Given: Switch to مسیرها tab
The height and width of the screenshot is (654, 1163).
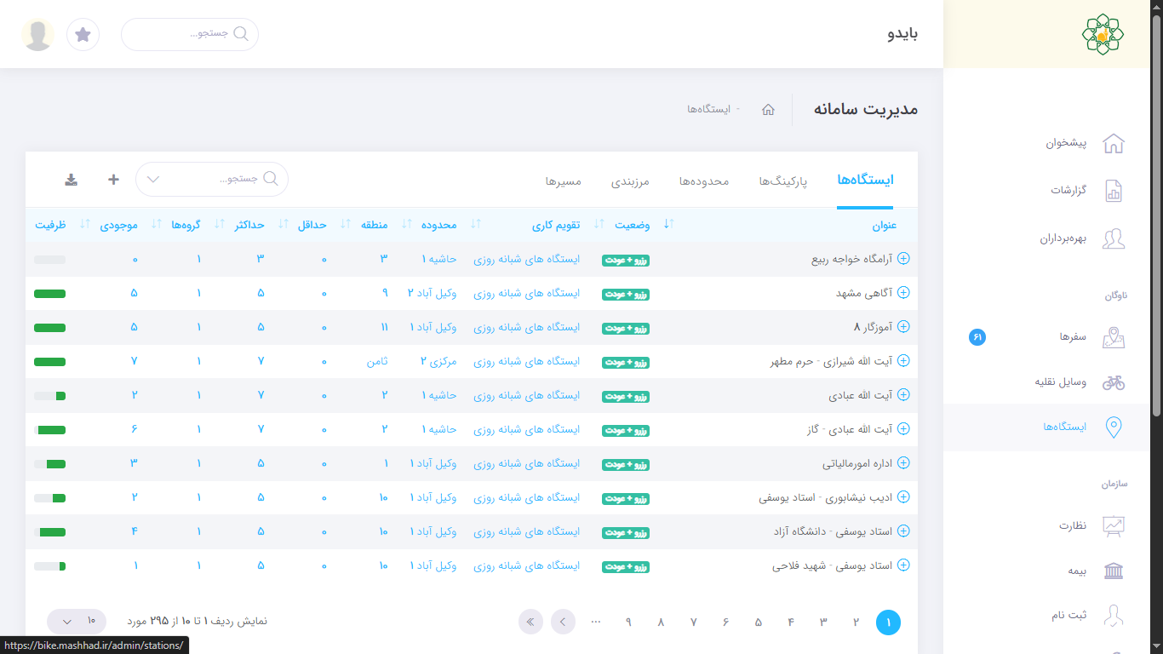Looking at the screenshot, I should [x=563, y=181].
